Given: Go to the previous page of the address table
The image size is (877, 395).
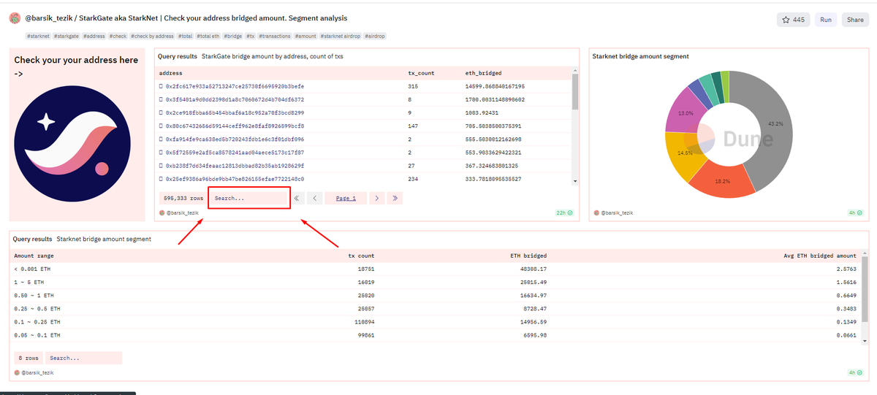Looking at the screenshot, I should pos(315,198).
